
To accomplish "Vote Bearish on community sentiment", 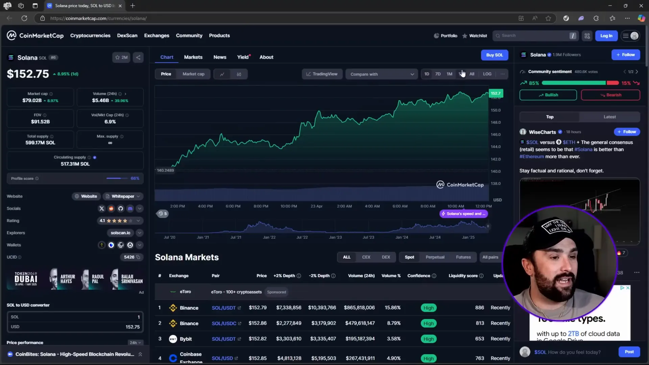I will point(610,95).
